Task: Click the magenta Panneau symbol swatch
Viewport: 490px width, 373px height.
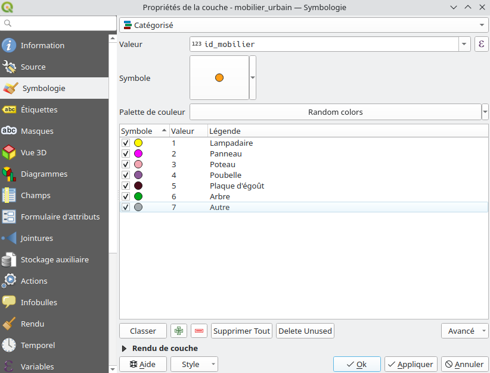Action: [x=138, y=154]
